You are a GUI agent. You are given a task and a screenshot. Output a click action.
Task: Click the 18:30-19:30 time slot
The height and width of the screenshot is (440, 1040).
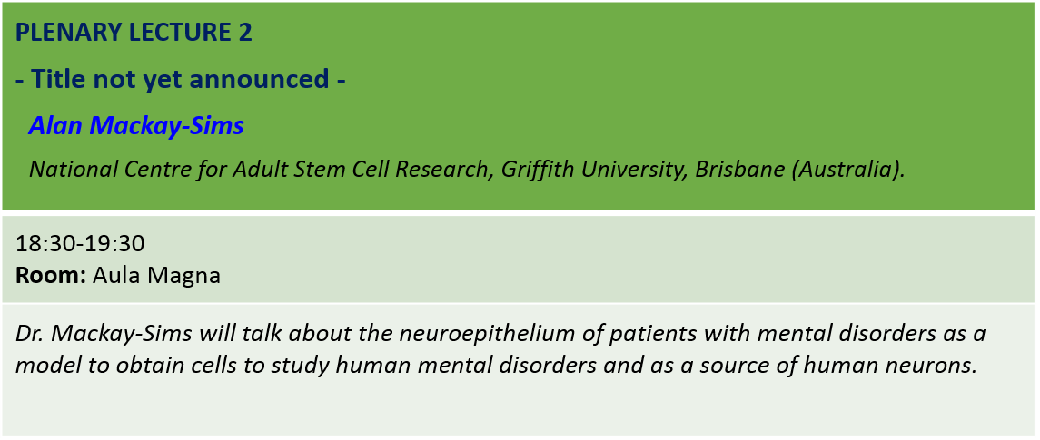(81, 244)
